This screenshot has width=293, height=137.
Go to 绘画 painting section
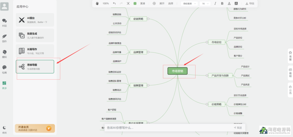coord(5,69)
